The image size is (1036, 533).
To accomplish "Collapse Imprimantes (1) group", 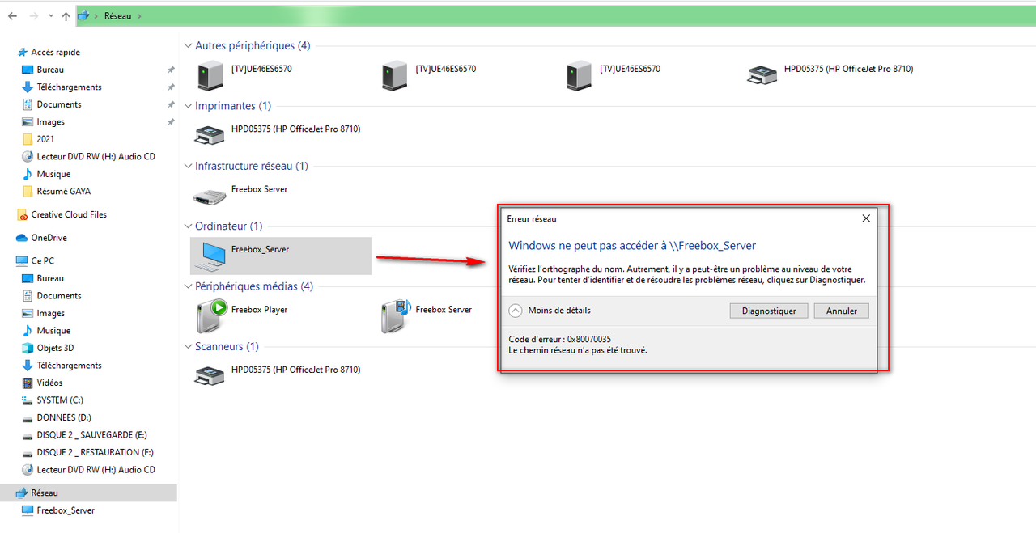I will coord(189,106).
